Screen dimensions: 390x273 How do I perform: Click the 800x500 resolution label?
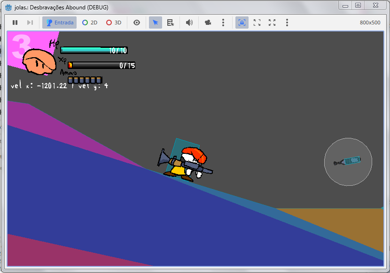(x=370, y=23)
